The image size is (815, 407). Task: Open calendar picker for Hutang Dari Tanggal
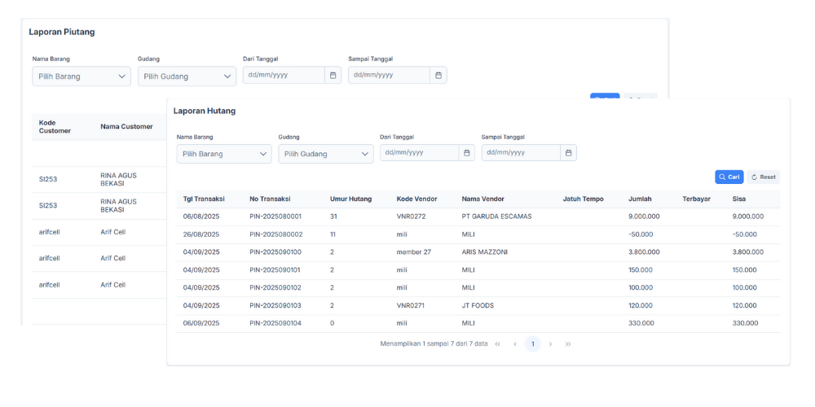point(466,153)
